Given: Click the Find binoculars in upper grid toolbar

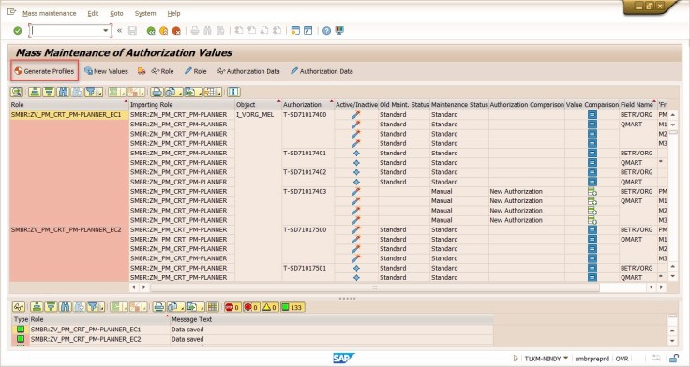Looking at the screenshot, I should (x=63, y=92).
